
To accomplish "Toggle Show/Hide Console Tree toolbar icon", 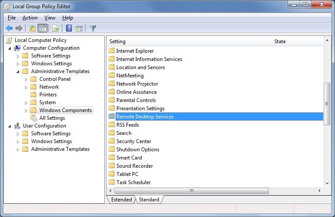I will (42, 29).
